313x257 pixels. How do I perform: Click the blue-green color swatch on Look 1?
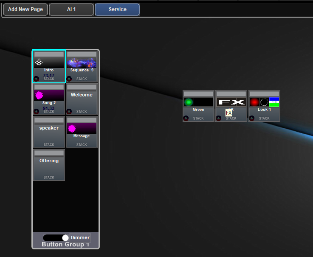coord(274,102)
